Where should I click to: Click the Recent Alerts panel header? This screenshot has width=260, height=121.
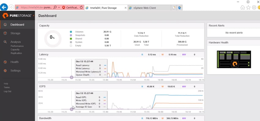233,25
